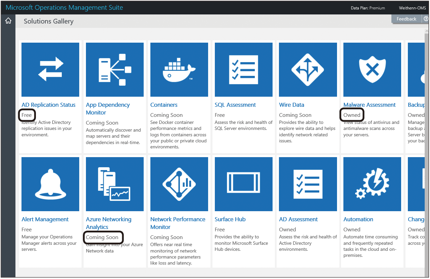Open the AD Assessment link
This screenshot has width=430, height=279.
coord(298,219)
